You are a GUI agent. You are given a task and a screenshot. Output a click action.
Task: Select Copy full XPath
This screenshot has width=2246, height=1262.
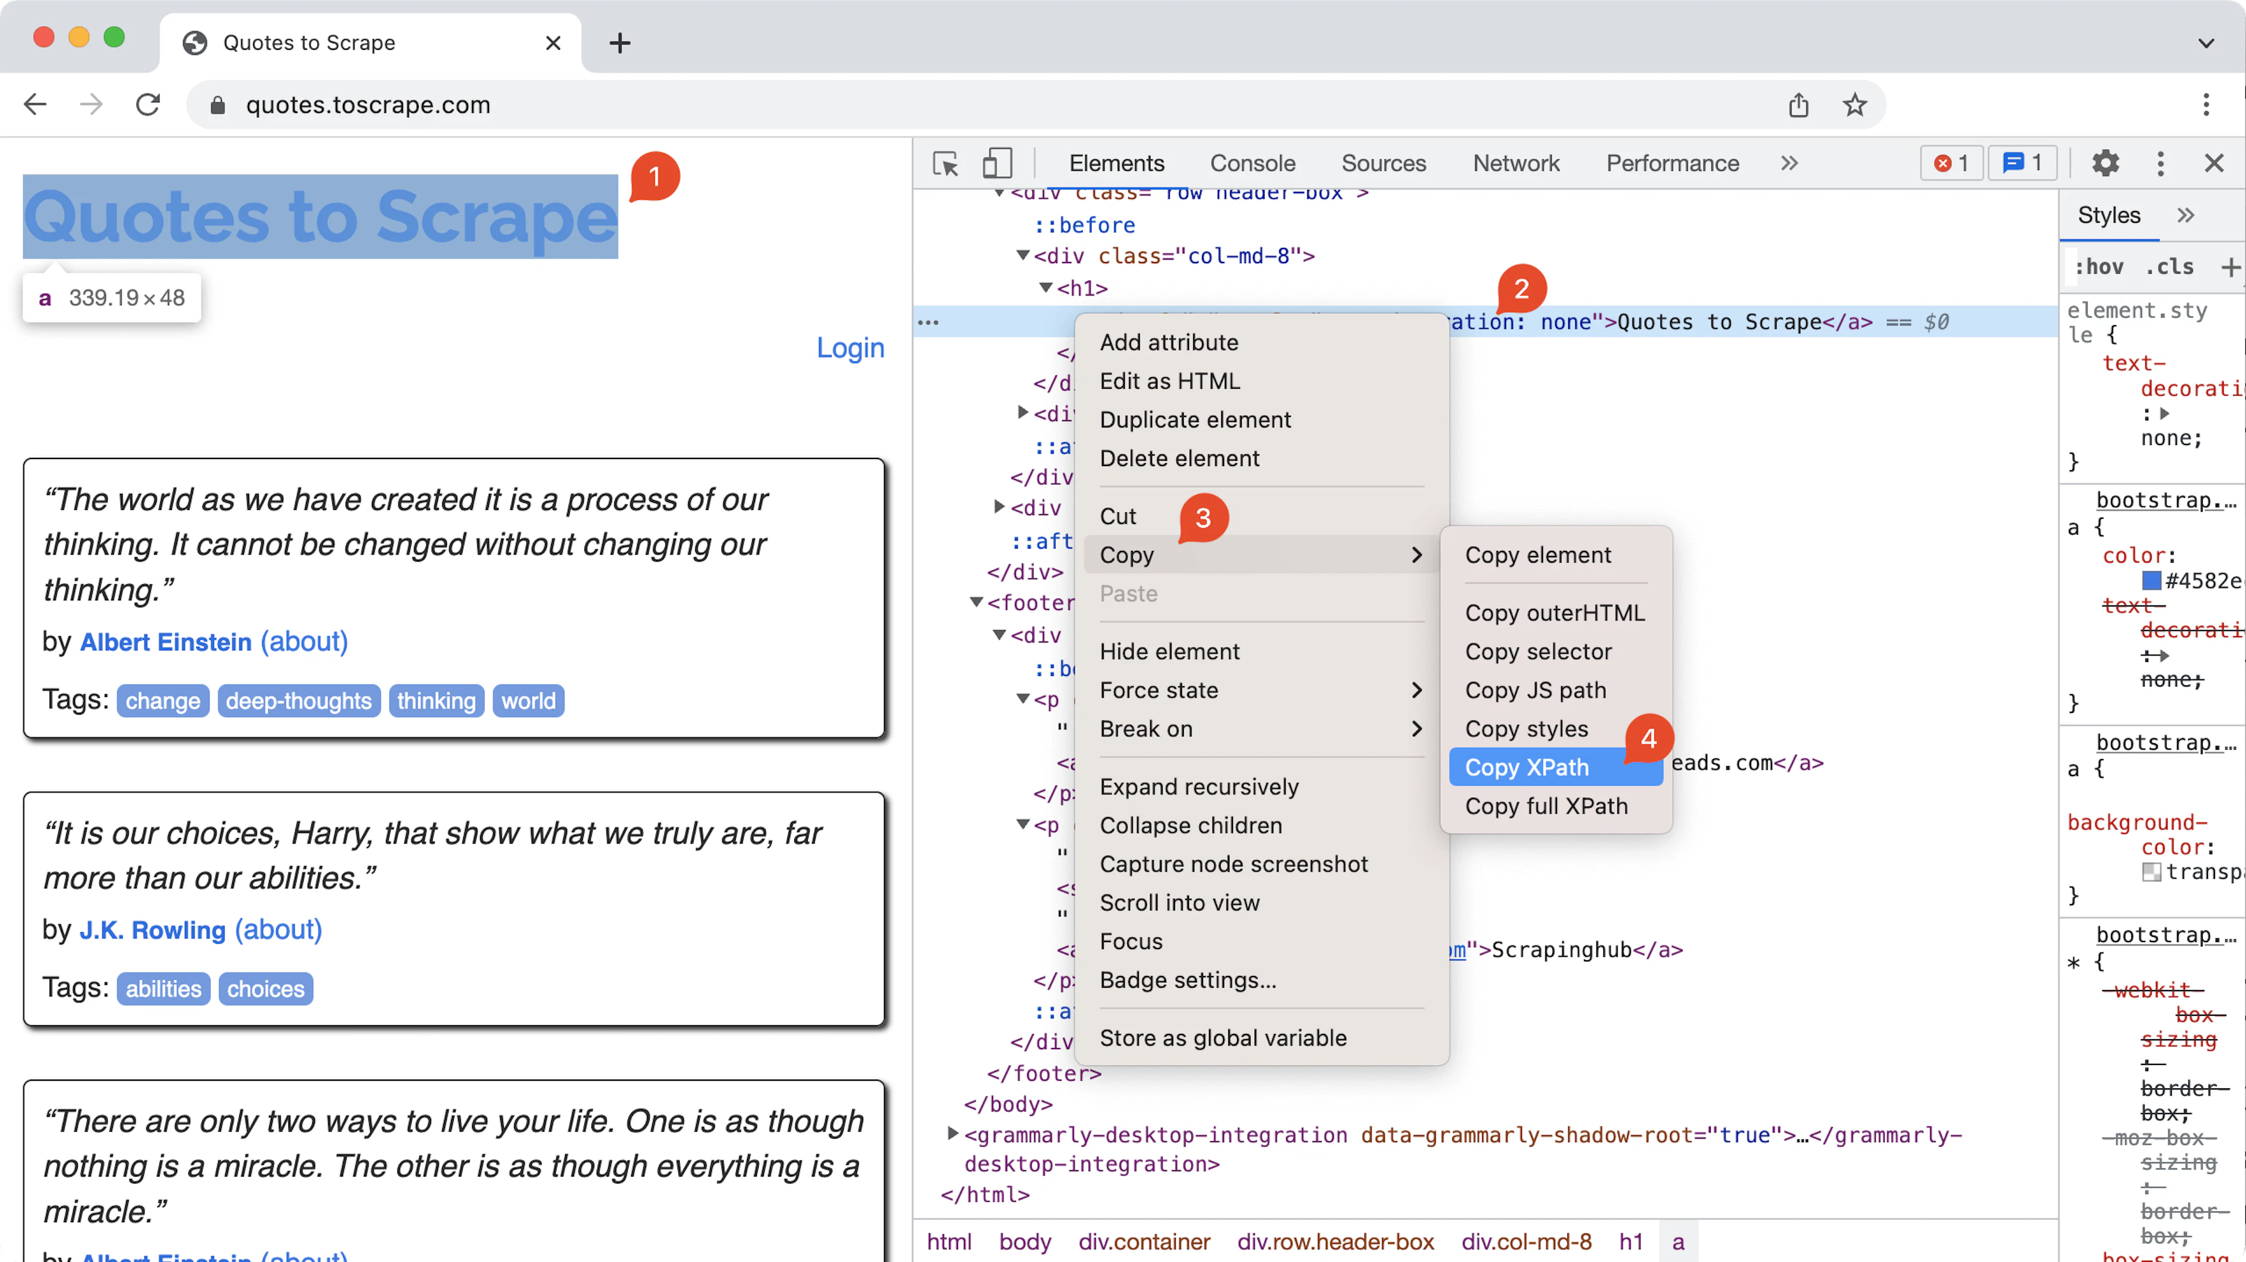[1555, 806]
